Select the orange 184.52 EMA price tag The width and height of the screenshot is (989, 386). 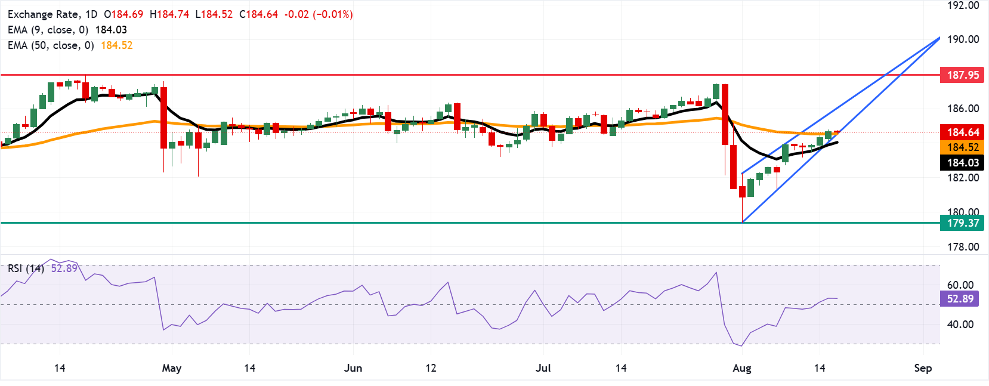[962, 147]
